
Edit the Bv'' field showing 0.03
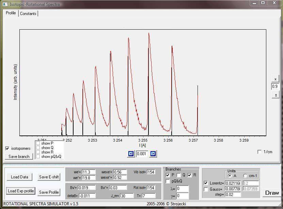pos(118,188)
